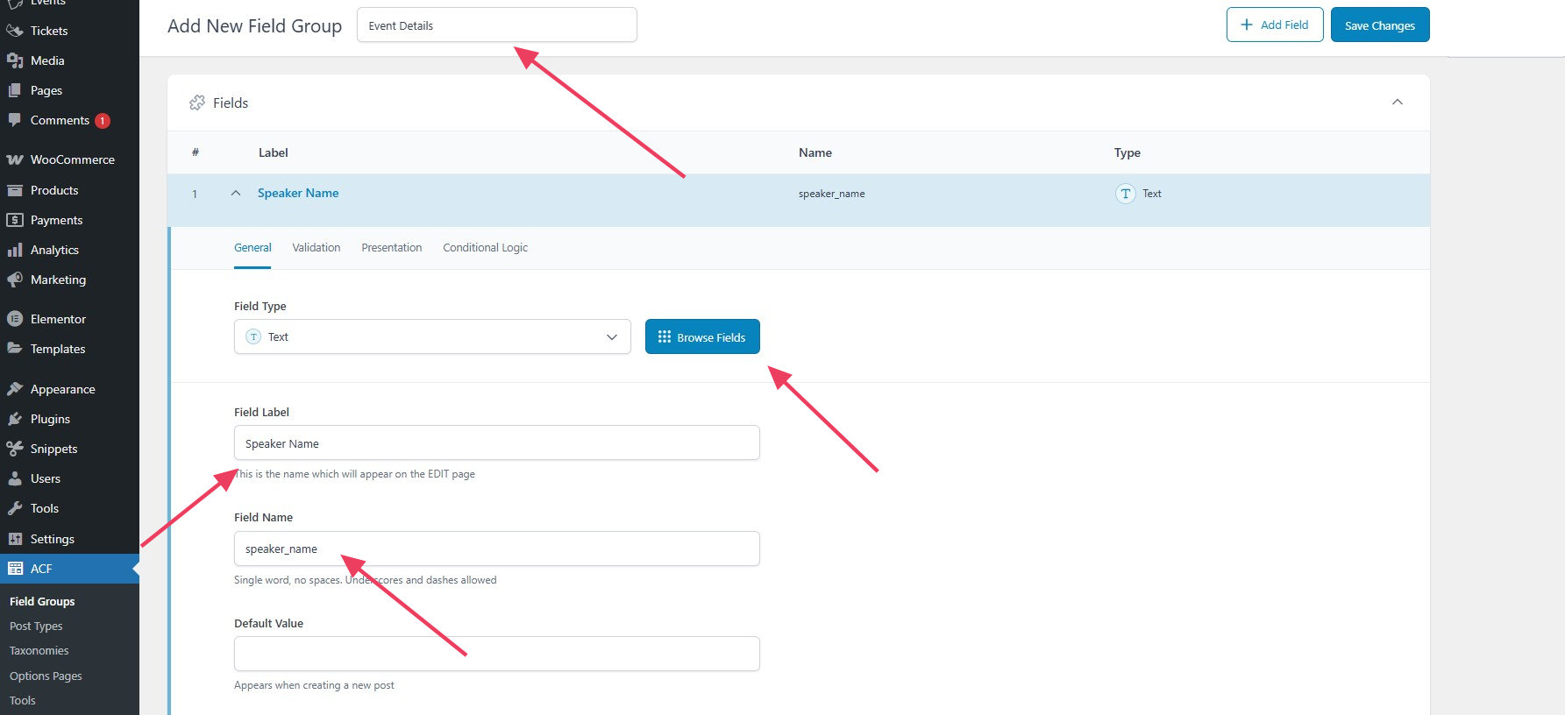Open Post Types in ACF submenu

coord(36,627)
